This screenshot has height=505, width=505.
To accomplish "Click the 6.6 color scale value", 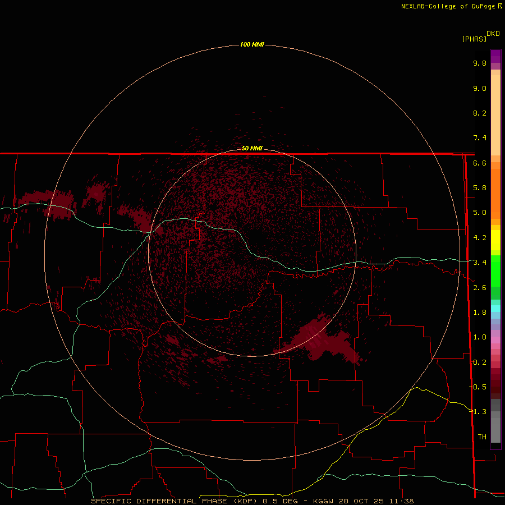I will coord(480,163).
